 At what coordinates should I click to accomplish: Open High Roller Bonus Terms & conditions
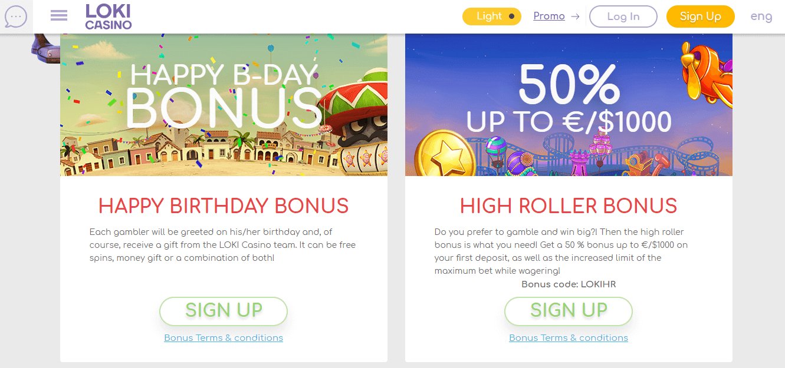(x=569, y=338)
